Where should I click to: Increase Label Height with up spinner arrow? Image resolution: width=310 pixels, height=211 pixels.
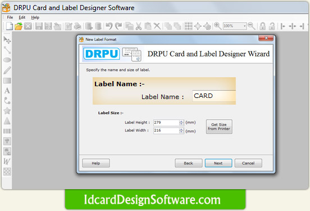pos(181,121)
